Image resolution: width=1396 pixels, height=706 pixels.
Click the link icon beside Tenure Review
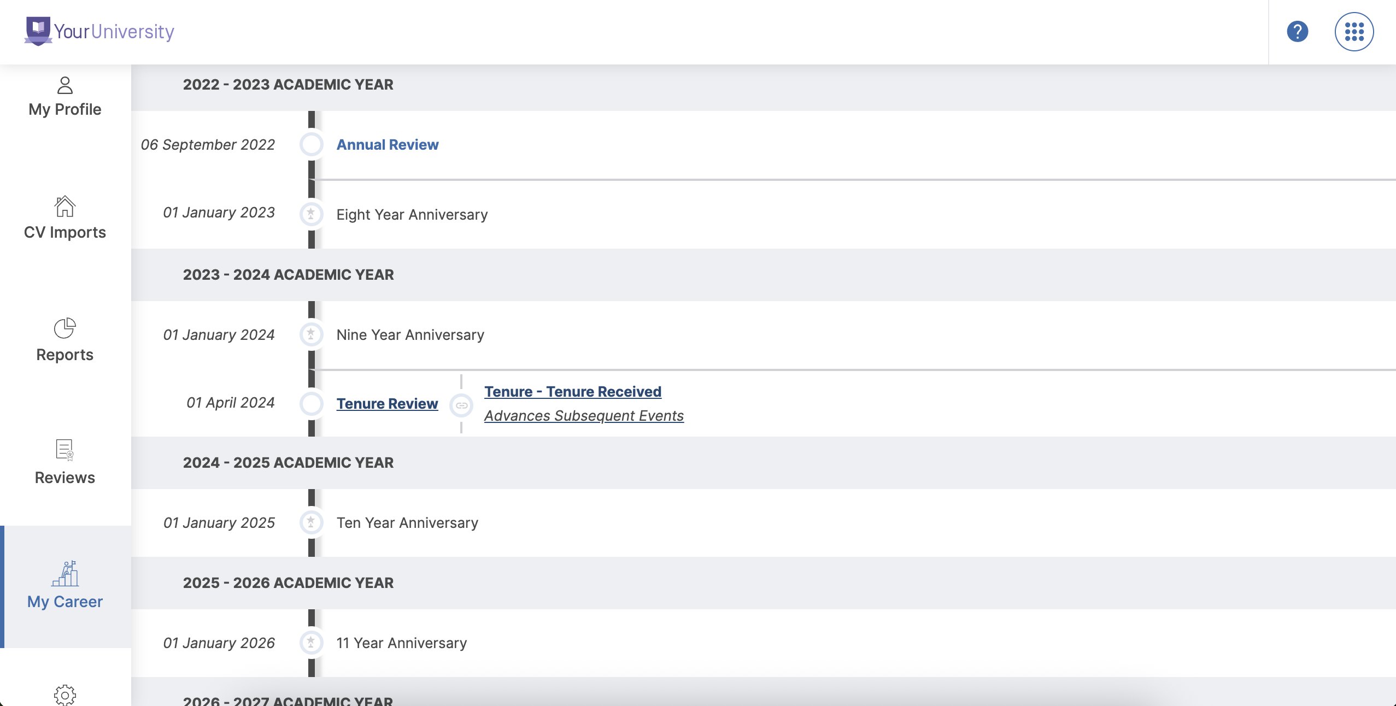(x=461, y=405)
